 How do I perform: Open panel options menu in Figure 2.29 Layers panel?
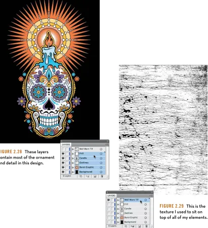[x=151, y=196]
